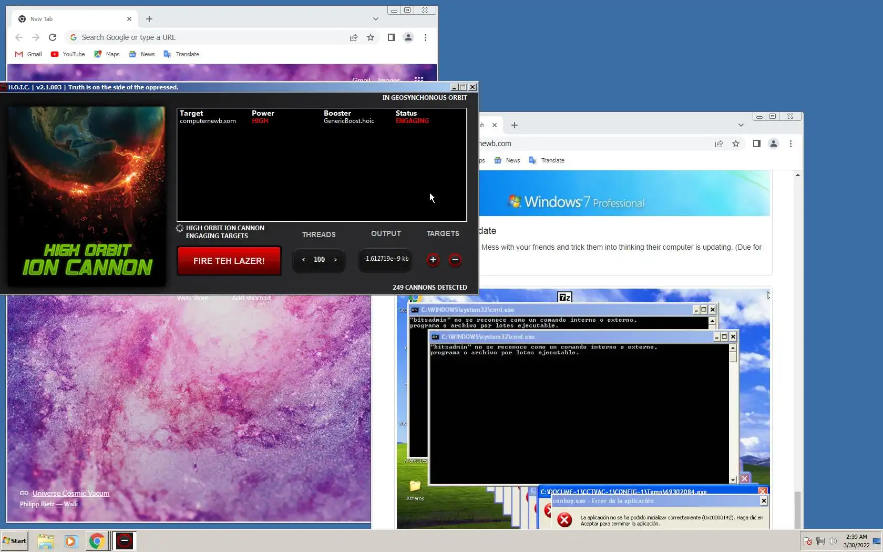Open Action Center flag in system tray
Screen dimensions: 883x552
coord(808,541)
